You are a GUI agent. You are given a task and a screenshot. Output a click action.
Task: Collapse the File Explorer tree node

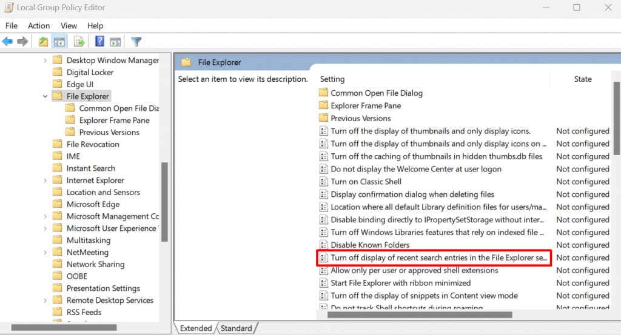[x=45, y=96]
